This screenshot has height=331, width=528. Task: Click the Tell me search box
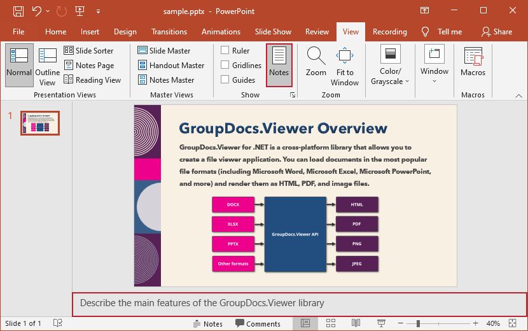[x=442, y=32]
